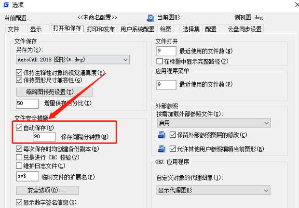Toggle the 自动保存 checkbox
Image resolution: width=299 pixels, height=208 pixels.
19,128
